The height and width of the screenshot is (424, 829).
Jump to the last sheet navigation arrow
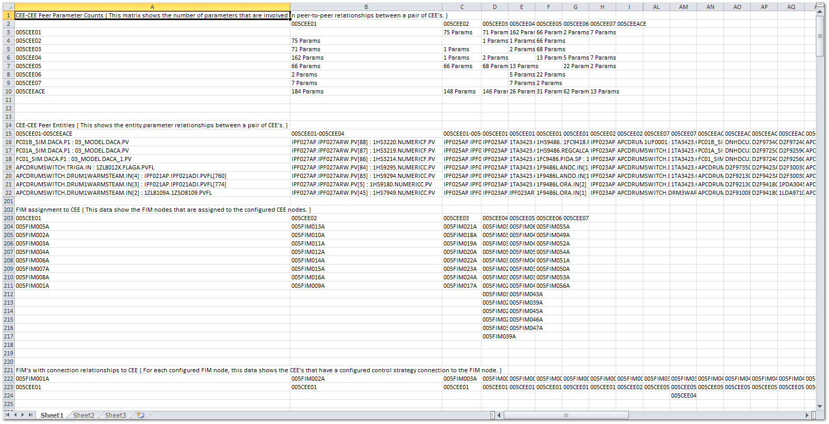31,415
